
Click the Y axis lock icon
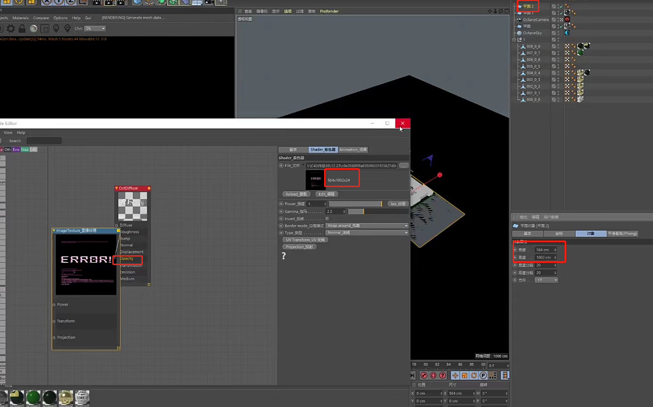(59, 2)
